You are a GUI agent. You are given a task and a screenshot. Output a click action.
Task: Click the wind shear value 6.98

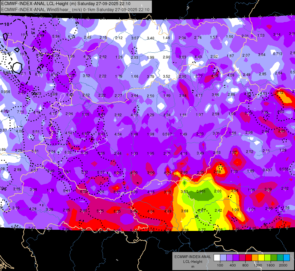pos(54,94)
